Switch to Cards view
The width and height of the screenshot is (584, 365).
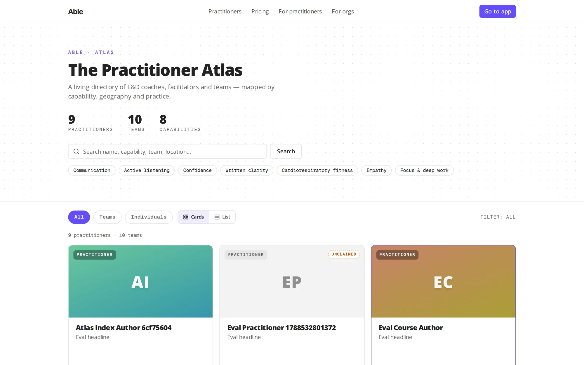click(193, 217)
